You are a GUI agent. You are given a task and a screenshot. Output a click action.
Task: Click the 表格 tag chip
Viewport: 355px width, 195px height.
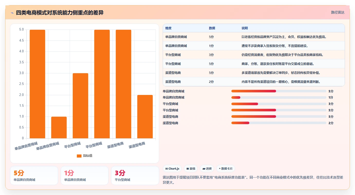[x=191, y=169]
